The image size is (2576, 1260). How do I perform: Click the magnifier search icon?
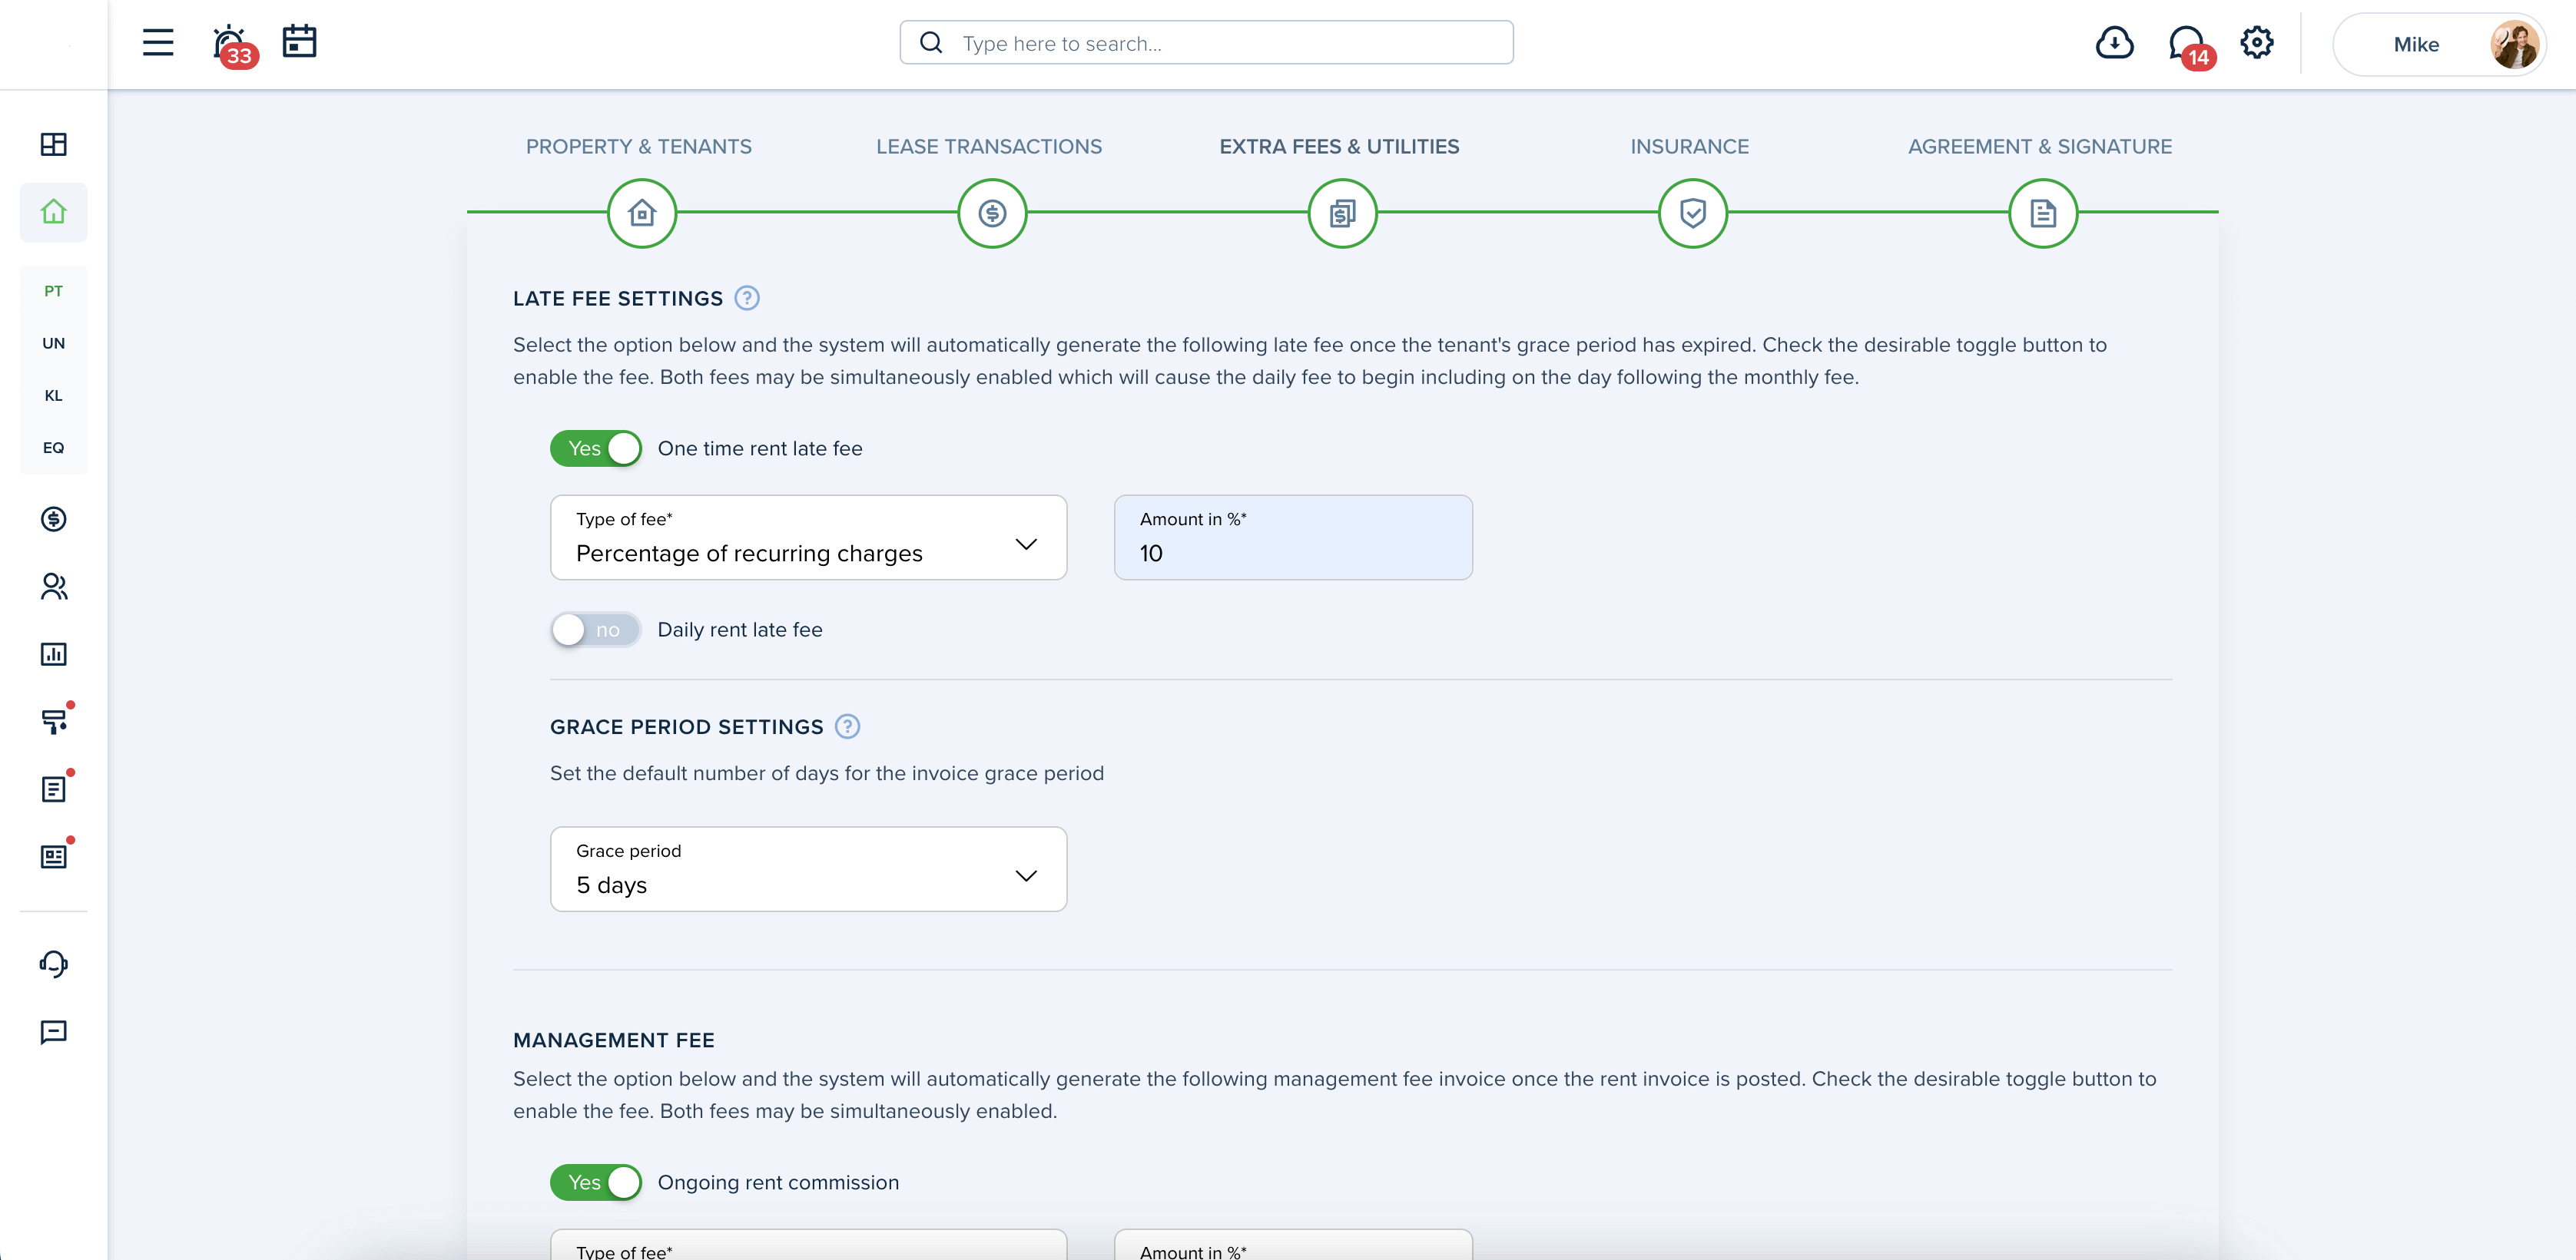931,43
